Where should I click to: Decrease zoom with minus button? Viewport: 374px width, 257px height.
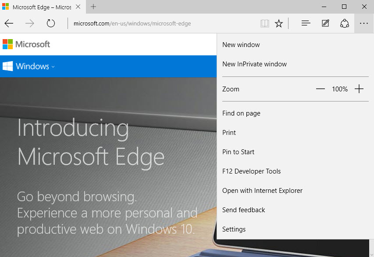coord(321,89)
